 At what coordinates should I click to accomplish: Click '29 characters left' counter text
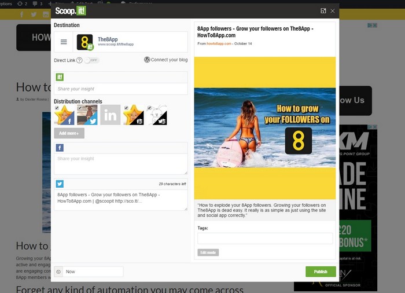[172, 184]
